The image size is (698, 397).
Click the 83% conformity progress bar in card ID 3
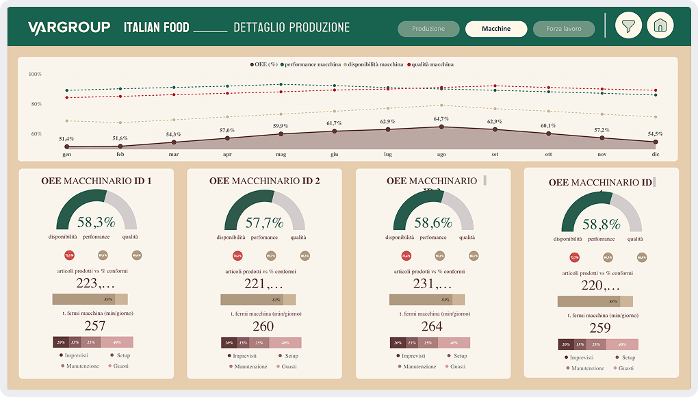[428, 300]
